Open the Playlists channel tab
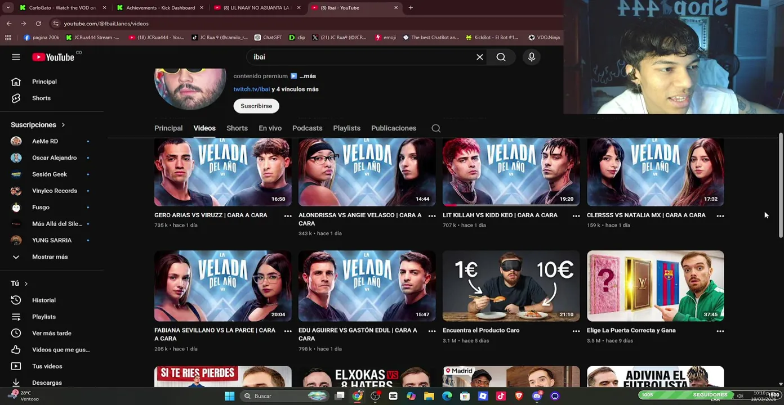The image size is (784, 405). tap(346, 128)
